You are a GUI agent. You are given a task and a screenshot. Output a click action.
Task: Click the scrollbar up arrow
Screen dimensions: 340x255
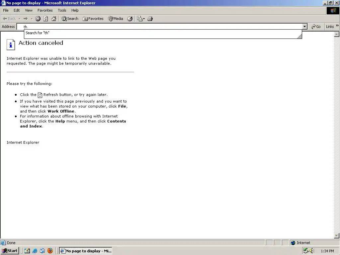point(337,34)
